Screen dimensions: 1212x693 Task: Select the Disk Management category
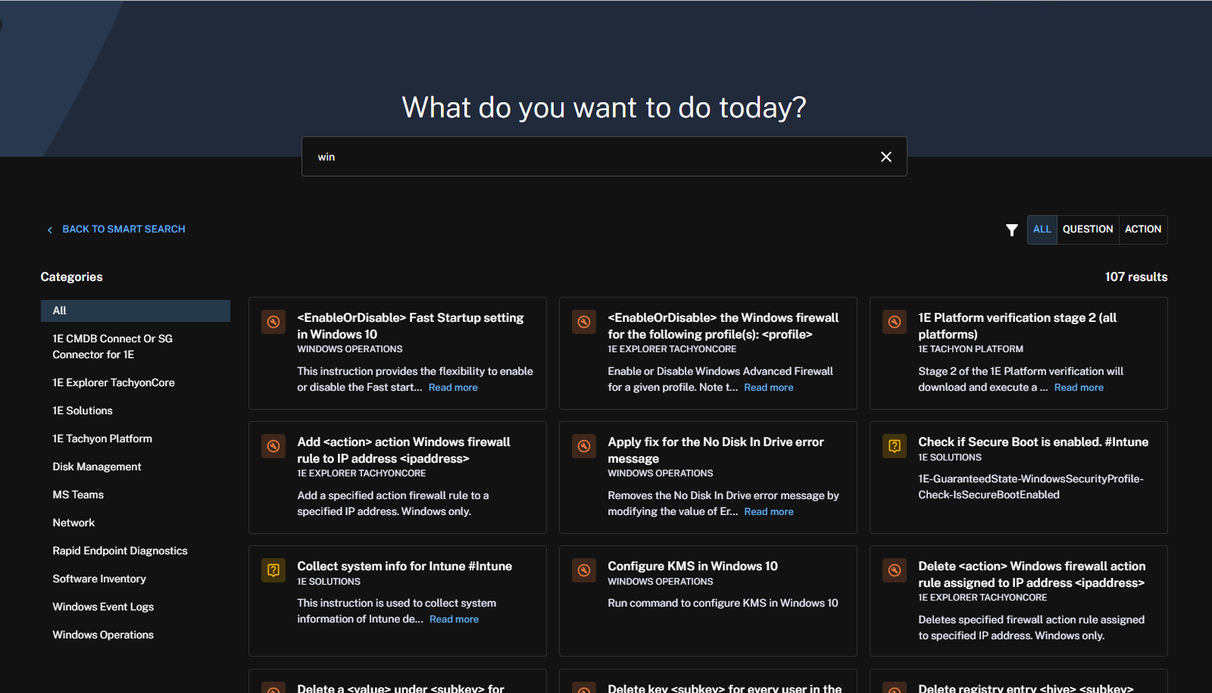[x=97, y=467]
